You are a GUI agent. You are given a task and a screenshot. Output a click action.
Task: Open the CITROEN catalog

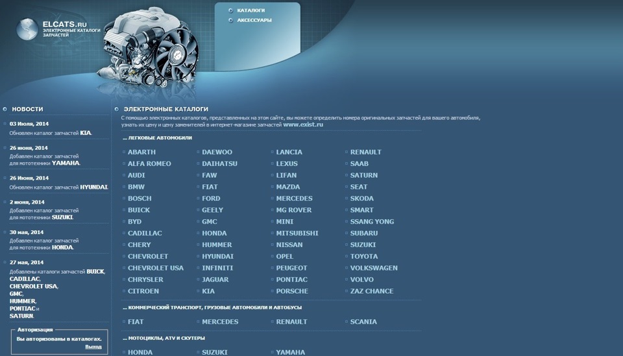(x=143, y=291)
